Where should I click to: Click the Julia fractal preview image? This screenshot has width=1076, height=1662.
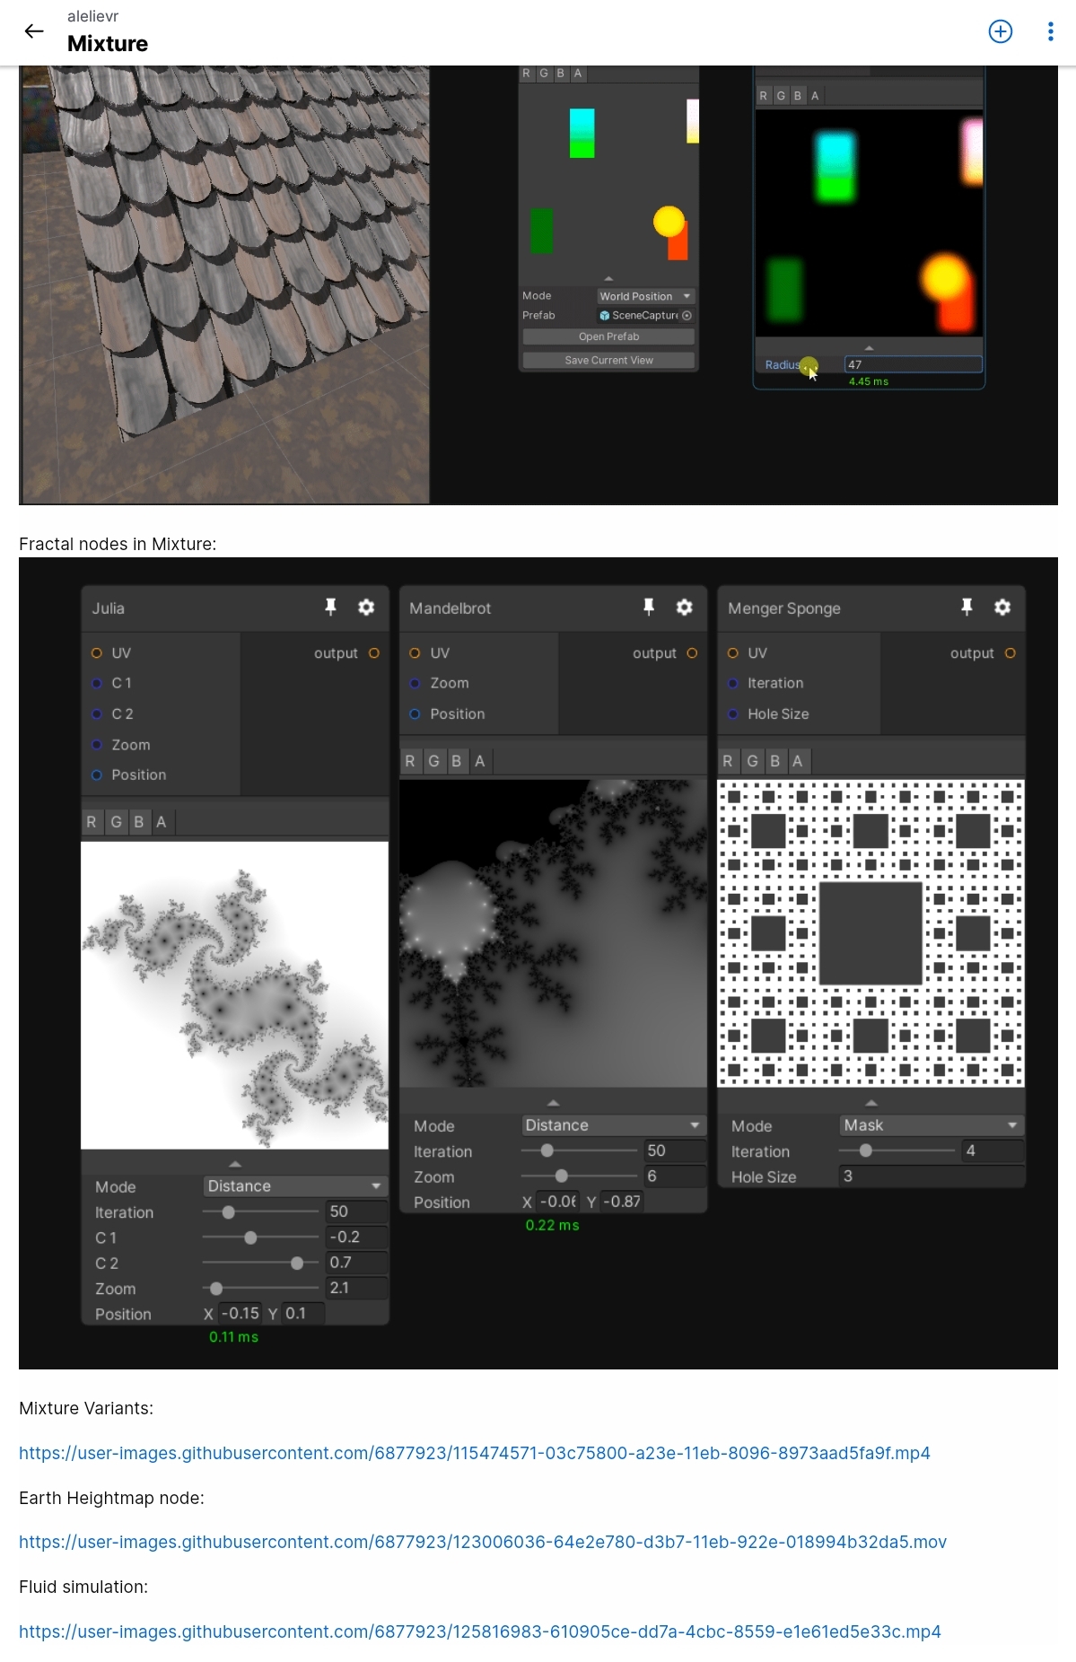coord(235,995)
